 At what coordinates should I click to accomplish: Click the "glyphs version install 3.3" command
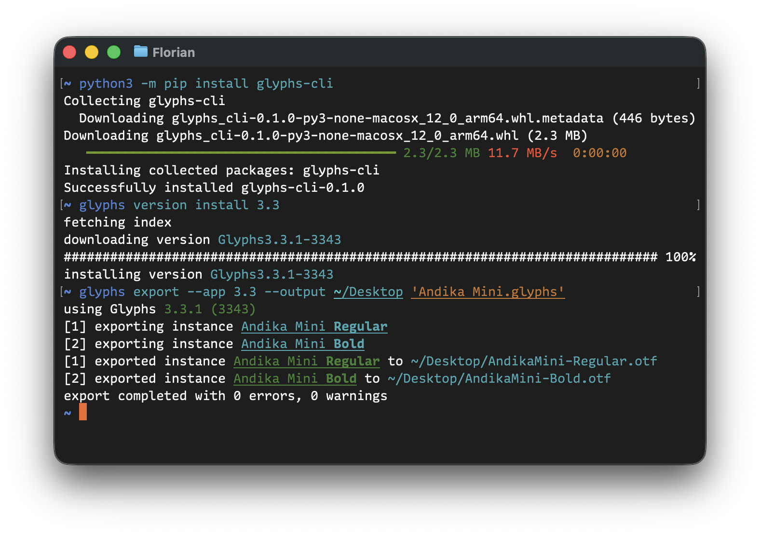pos(179,205)
